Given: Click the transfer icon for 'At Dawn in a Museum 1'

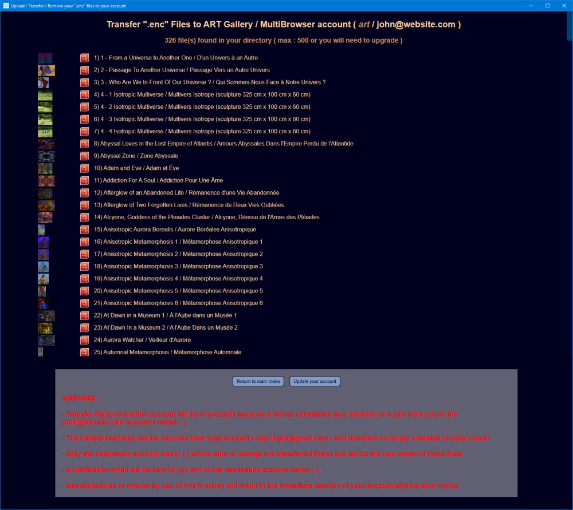Looking at the screenshot, I should coord(84,315).
